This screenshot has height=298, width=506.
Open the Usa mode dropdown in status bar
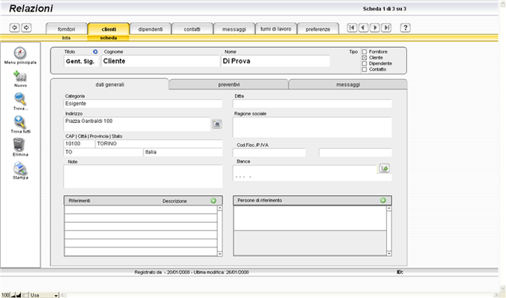coord(44,295)
